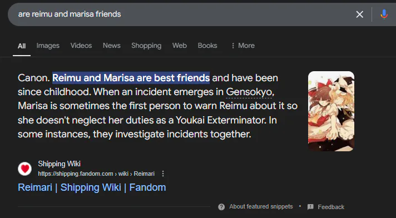Viewport: 396px width, 218px height.
Task: Go to the Web results tab
Action: pyautogui.click(x=180, y=46)
